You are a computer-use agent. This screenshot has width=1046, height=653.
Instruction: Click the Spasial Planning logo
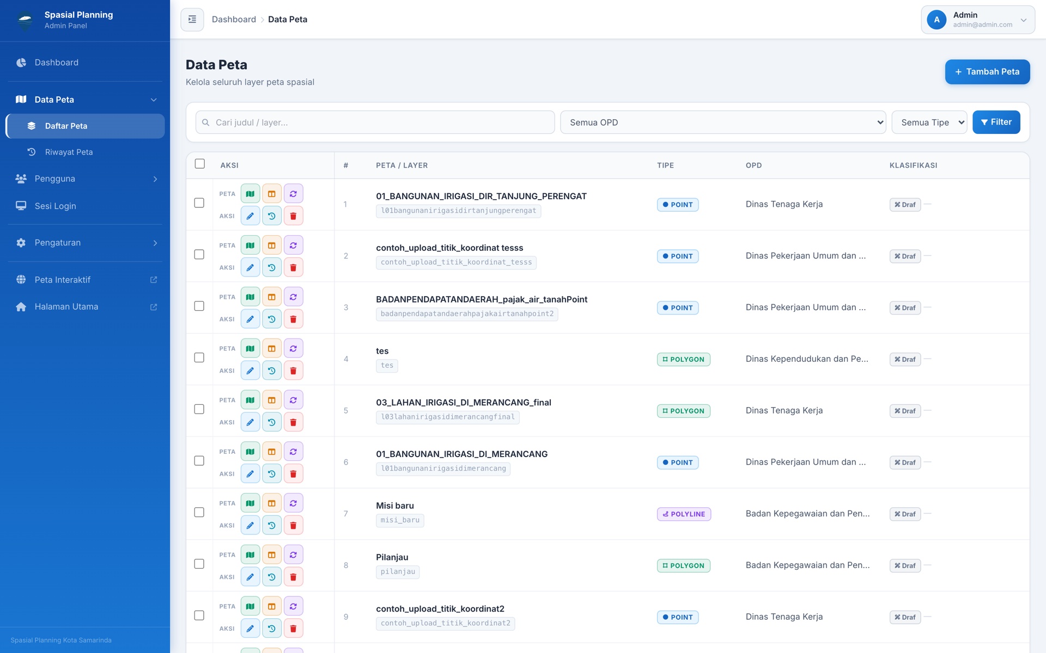[25, 20]
